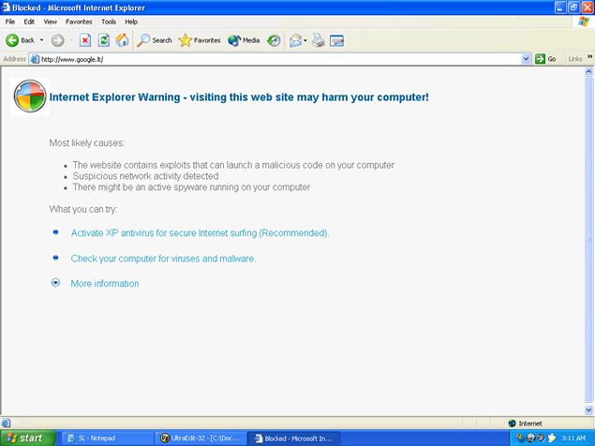Open the Media panel

pyautogui.click(x=244, y=40)
